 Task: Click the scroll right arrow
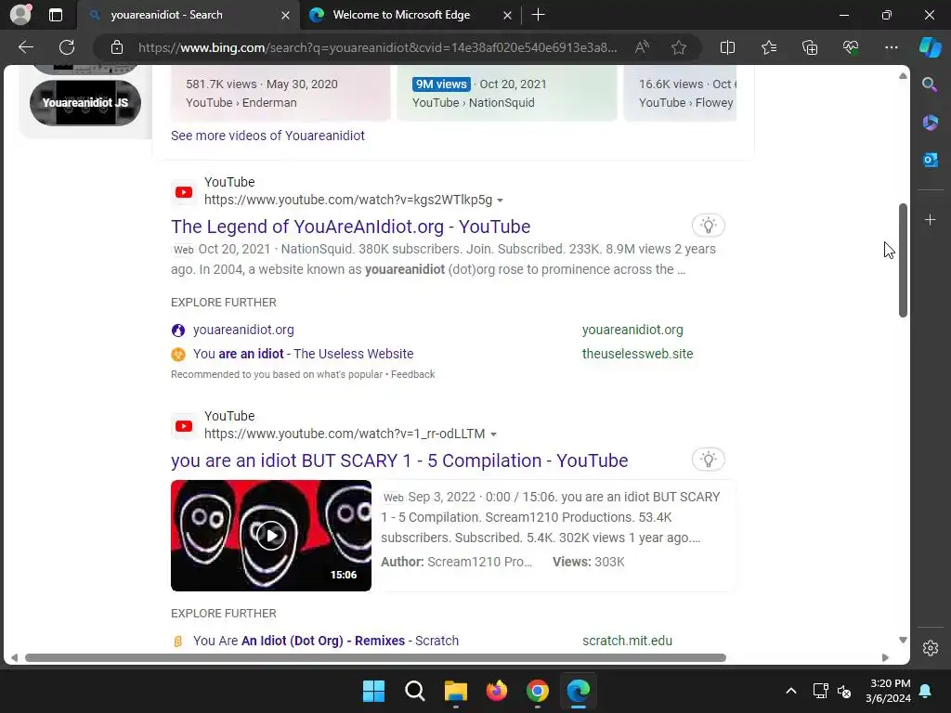885,658
